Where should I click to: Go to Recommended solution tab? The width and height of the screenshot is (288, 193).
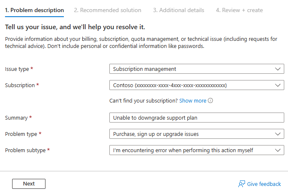[108, 10]
